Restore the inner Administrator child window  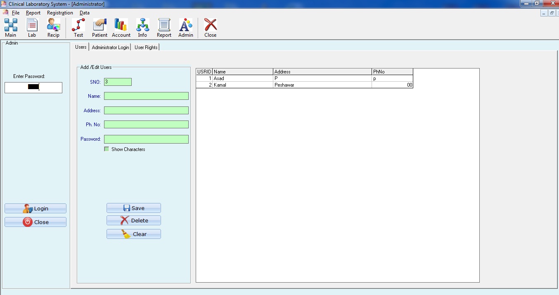[552, 13]
